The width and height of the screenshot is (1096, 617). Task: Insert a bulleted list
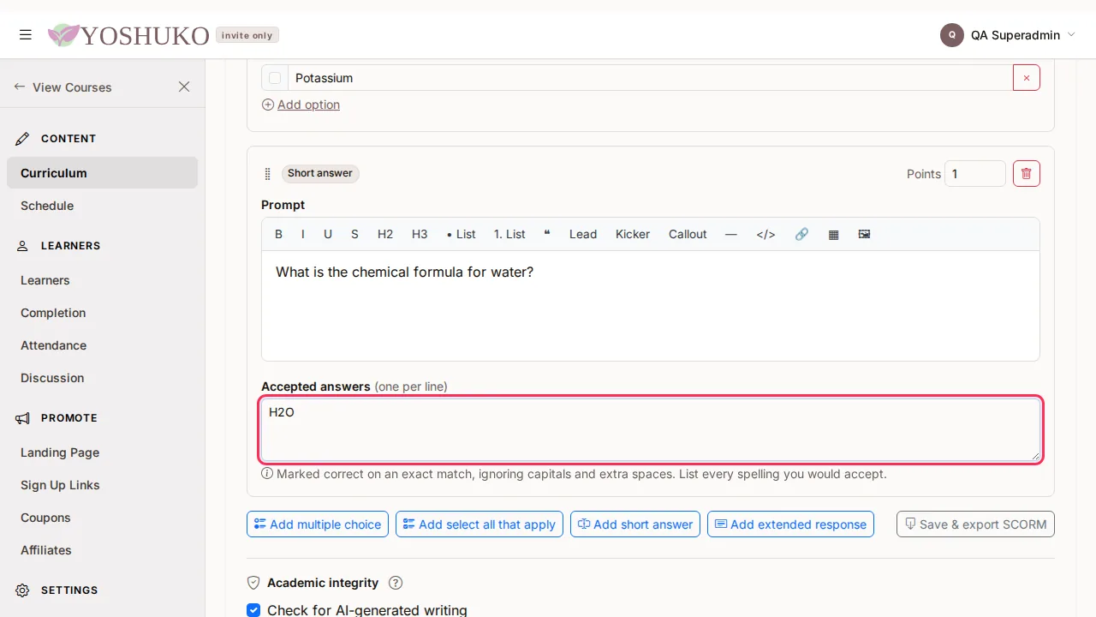pyautogui.click(x=461, y=234)
